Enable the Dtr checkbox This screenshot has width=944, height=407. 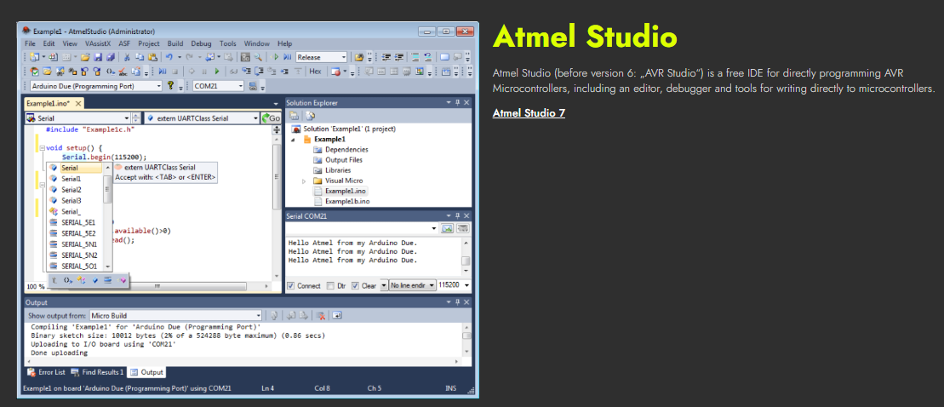pyautogui.click(x=330, y=286)
